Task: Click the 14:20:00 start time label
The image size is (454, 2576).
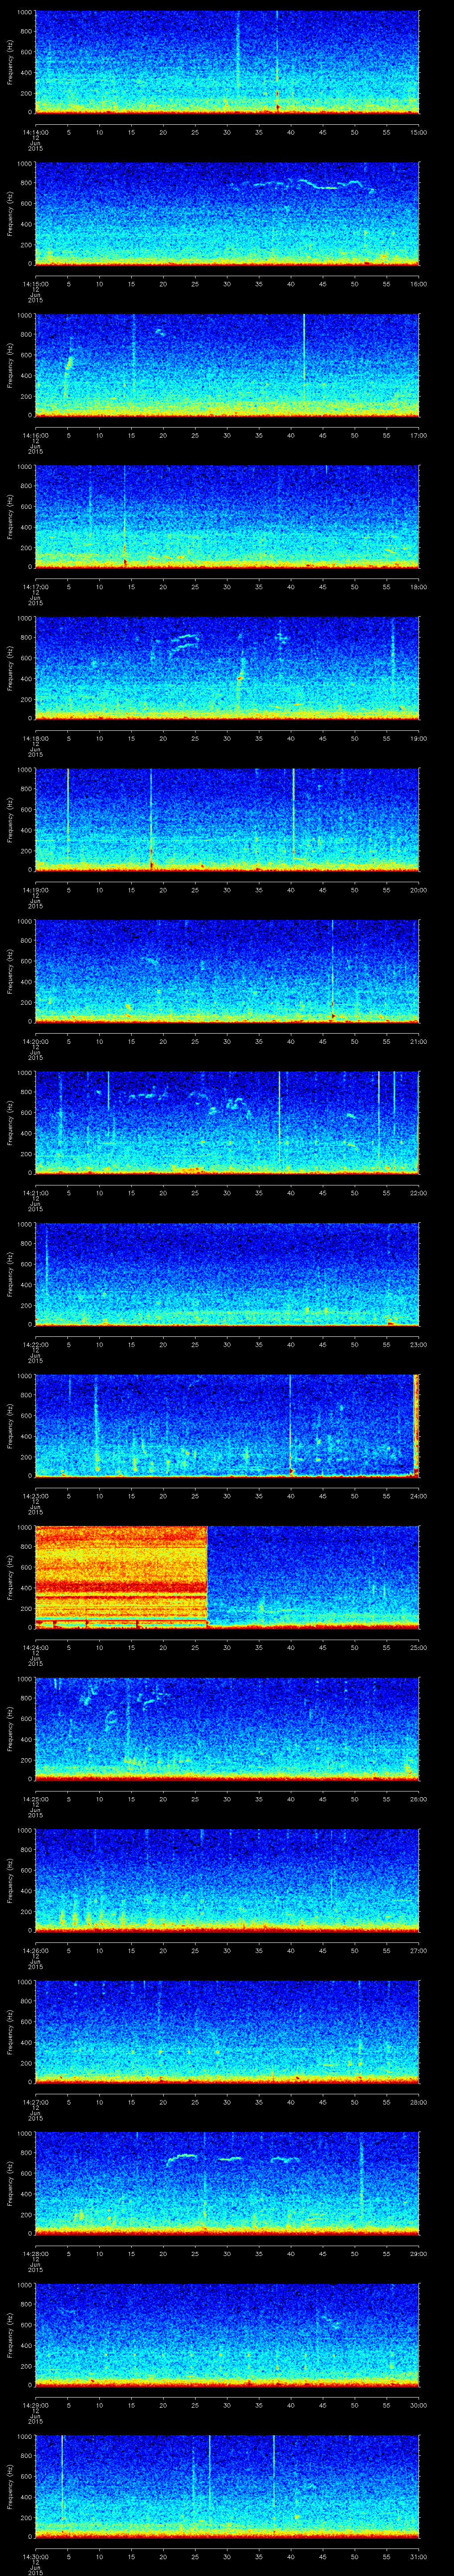Action: 35,1041
